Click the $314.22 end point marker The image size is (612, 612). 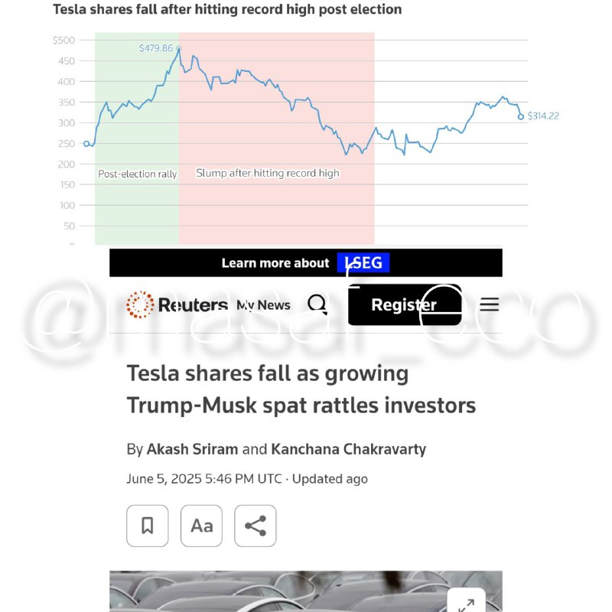tap(521, 117)
